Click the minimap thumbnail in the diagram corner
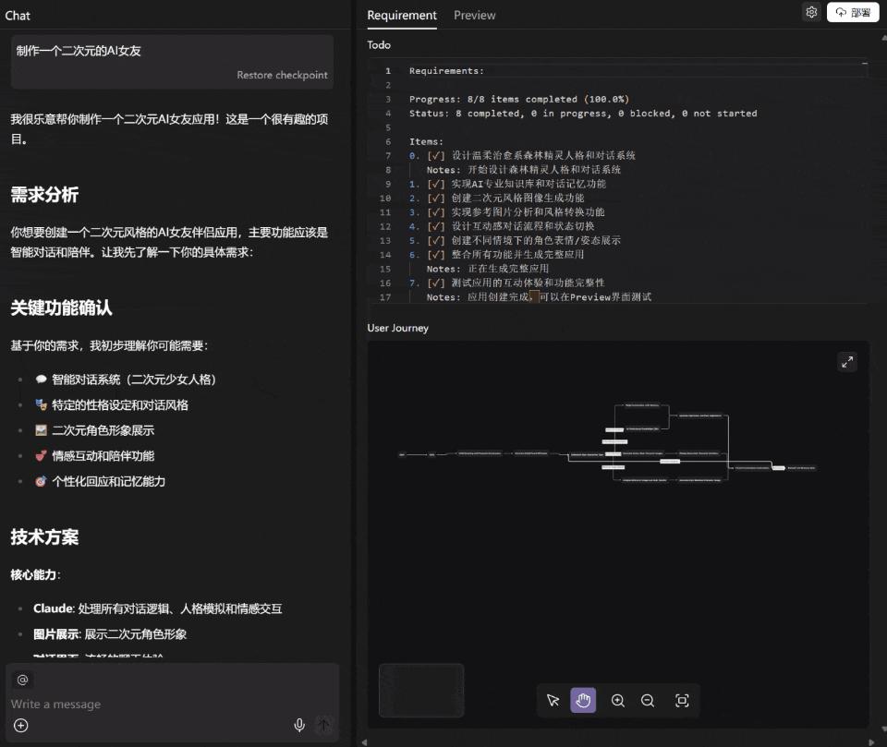Viewport: 887px width, 747px height. click(x=421, y=689)
